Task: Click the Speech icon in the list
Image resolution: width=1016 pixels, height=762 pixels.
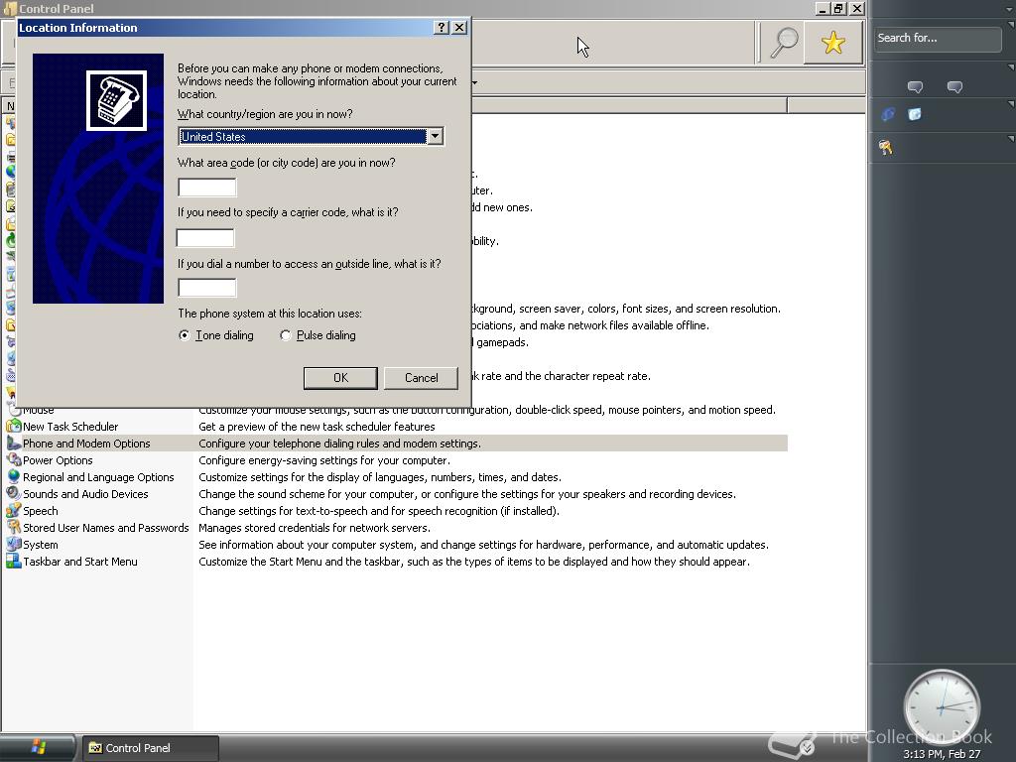Action: tap(14, 511)
